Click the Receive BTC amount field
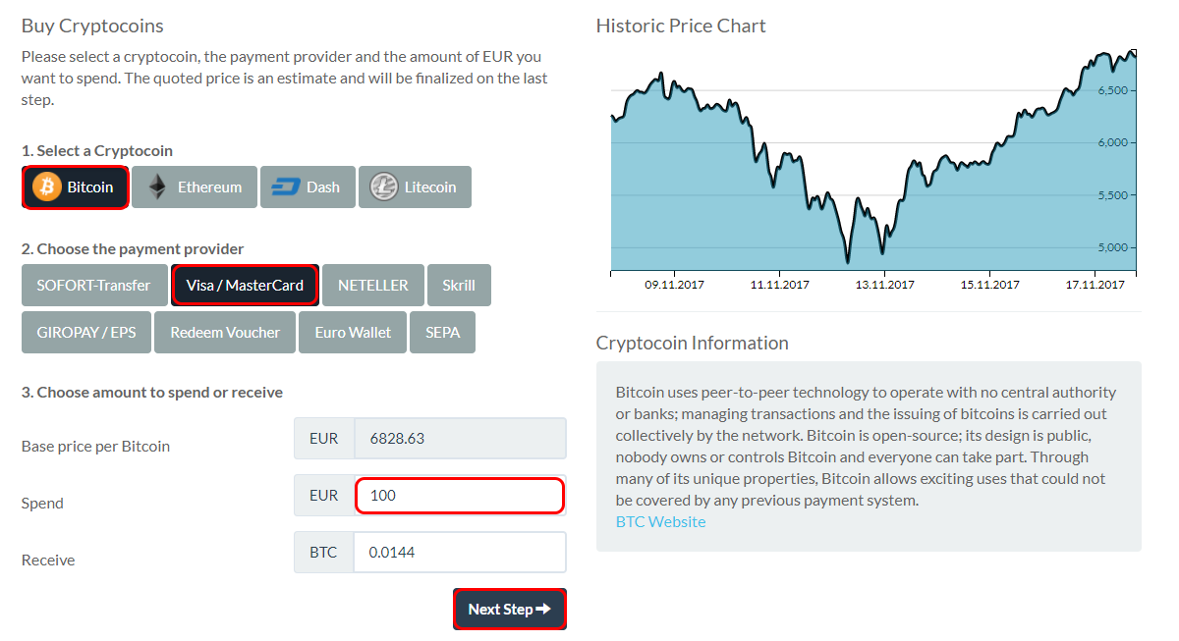This screenshot has width=1179, height=641. click(460, 552)
